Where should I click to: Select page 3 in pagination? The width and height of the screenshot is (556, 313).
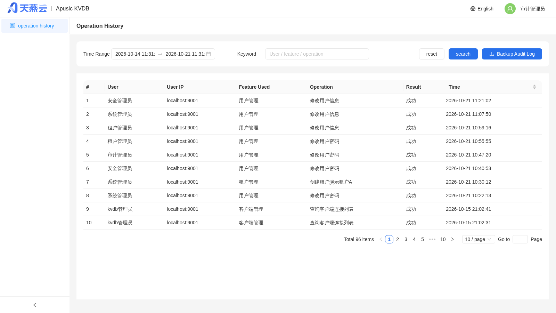[x=406, y=239]
